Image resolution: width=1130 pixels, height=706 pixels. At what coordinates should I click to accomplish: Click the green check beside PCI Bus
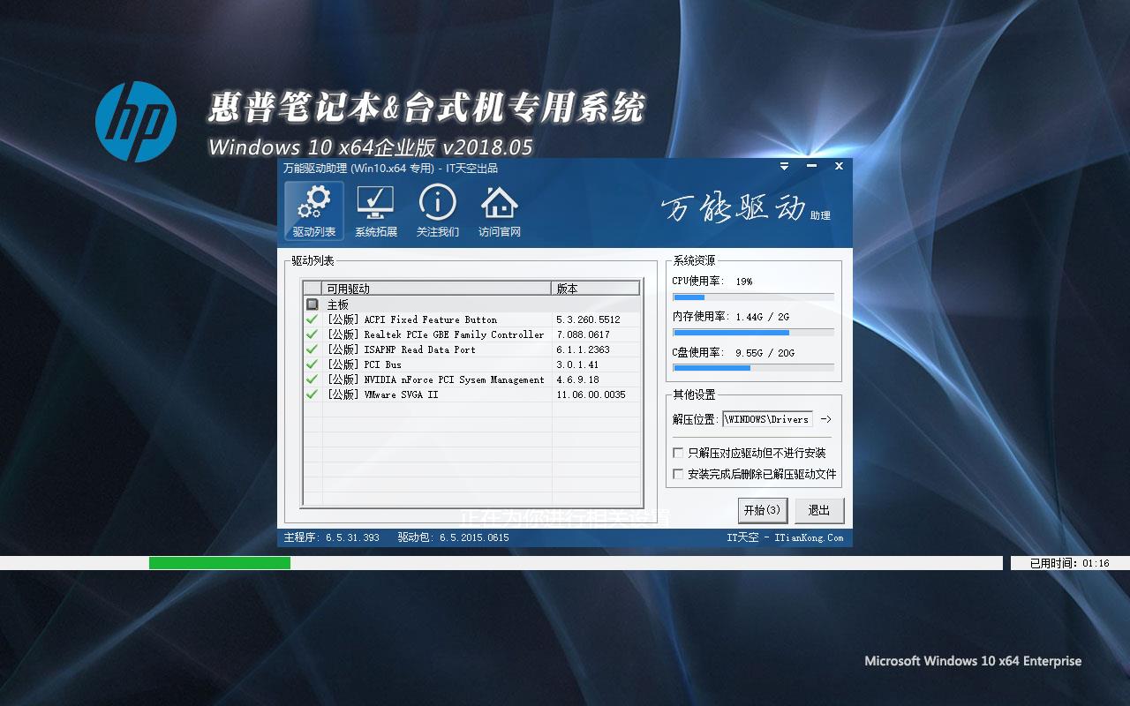[312, 364]
